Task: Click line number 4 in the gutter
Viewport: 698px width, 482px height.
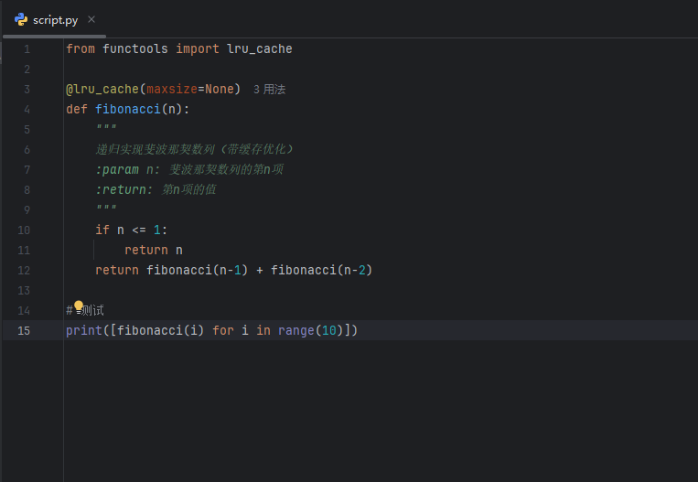Action: pyautogui.click(x=27, y=109)
